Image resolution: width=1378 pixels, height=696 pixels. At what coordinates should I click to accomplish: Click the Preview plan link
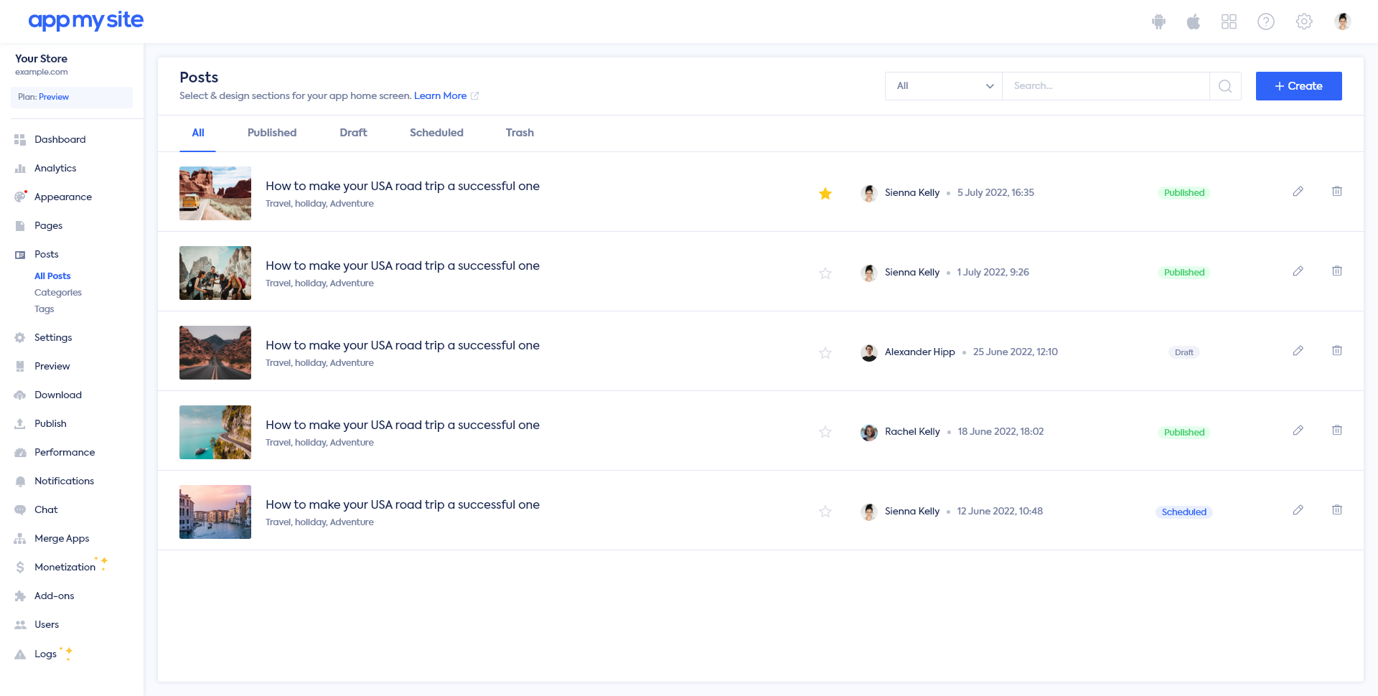54,97
